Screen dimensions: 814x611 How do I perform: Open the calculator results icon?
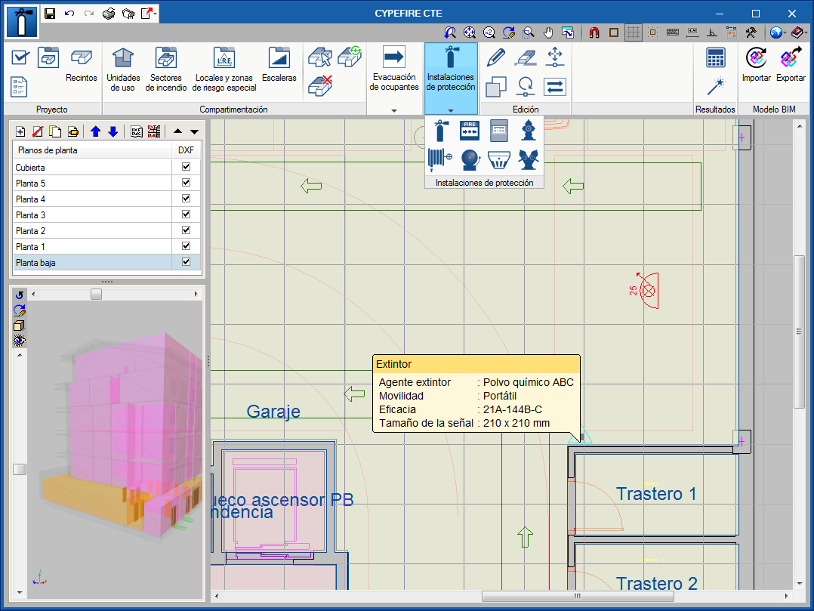click(x=715, y=57)
